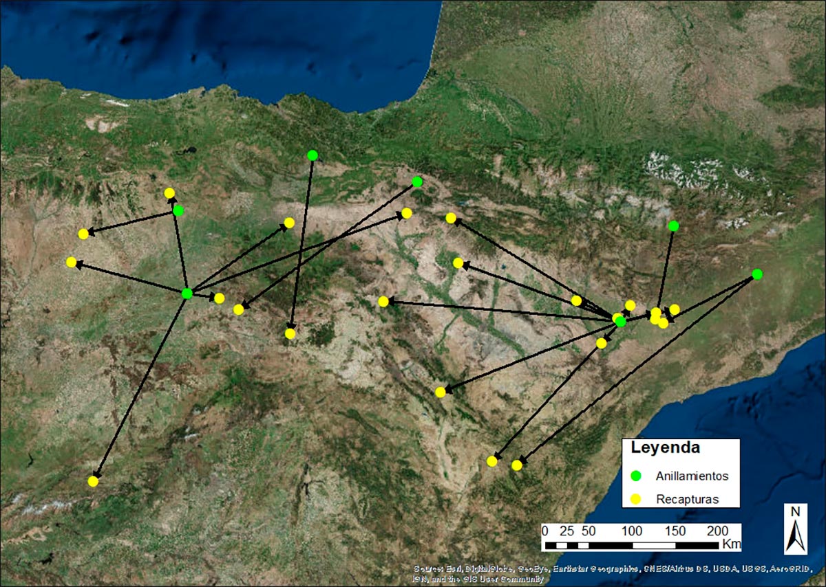Click green ringing point below snowy Pyrenees
The image size is (826, 587).
tap(673, 226)
